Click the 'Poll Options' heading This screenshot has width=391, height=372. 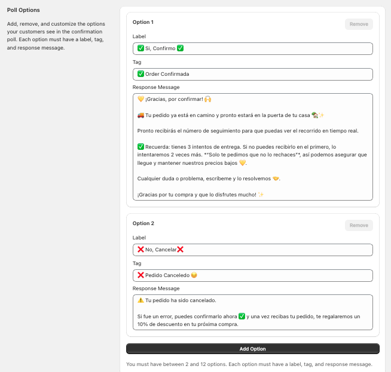click(x=24, y=10)
